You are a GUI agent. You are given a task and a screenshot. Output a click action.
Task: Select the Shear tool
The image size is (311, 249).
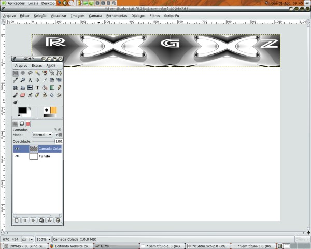pos(16,88)
